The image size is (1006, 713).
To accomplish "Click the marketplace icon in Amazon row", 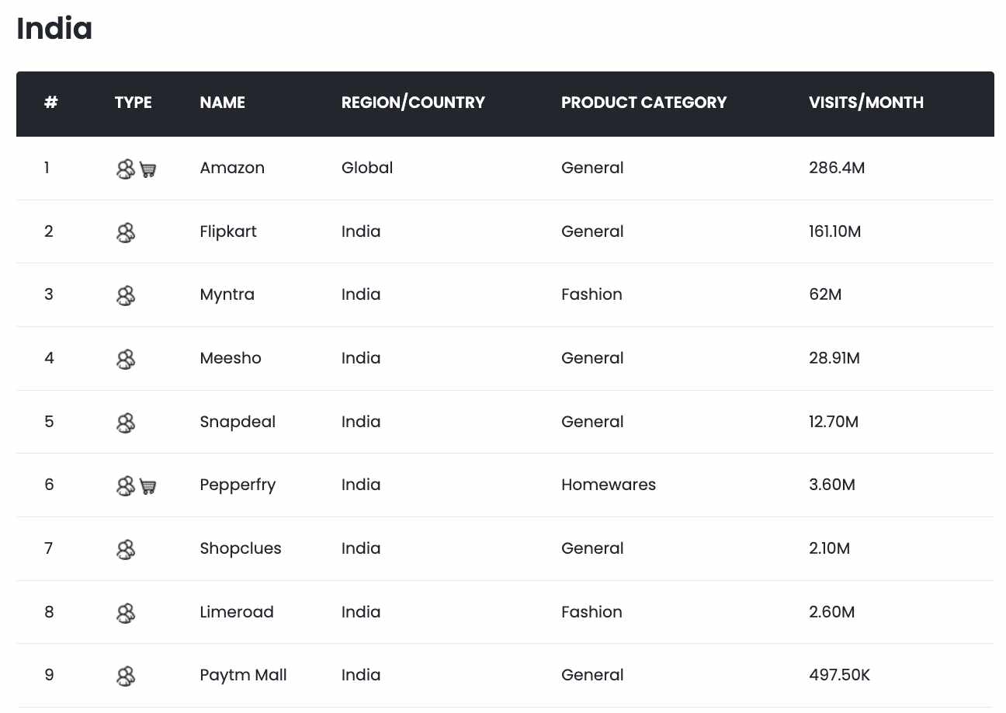I will pyautogui.click(x=125, y=169).
